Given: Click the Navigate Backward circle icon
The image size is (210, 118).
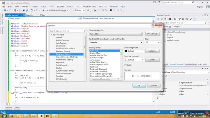Looking at the screenshot, I should [5, 10].
